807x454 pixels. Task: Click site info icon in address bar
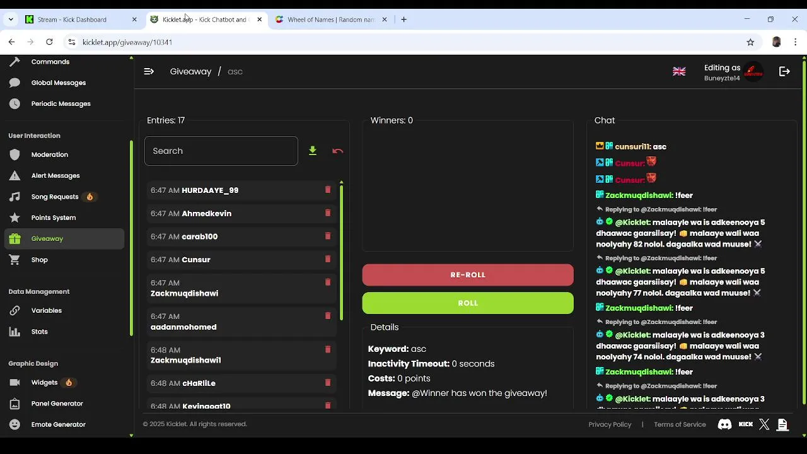[72, 42]
